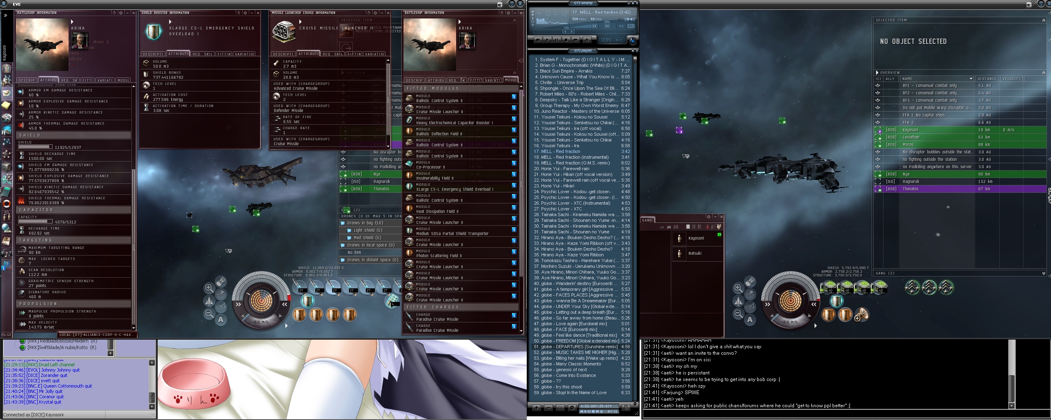Click Natsuki's pilot icon in Gang window

[x=679, y=253]
